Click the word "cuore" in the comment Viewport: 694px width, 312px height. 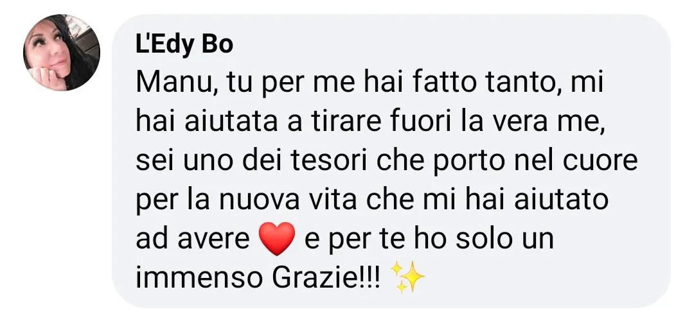(600, 161)
